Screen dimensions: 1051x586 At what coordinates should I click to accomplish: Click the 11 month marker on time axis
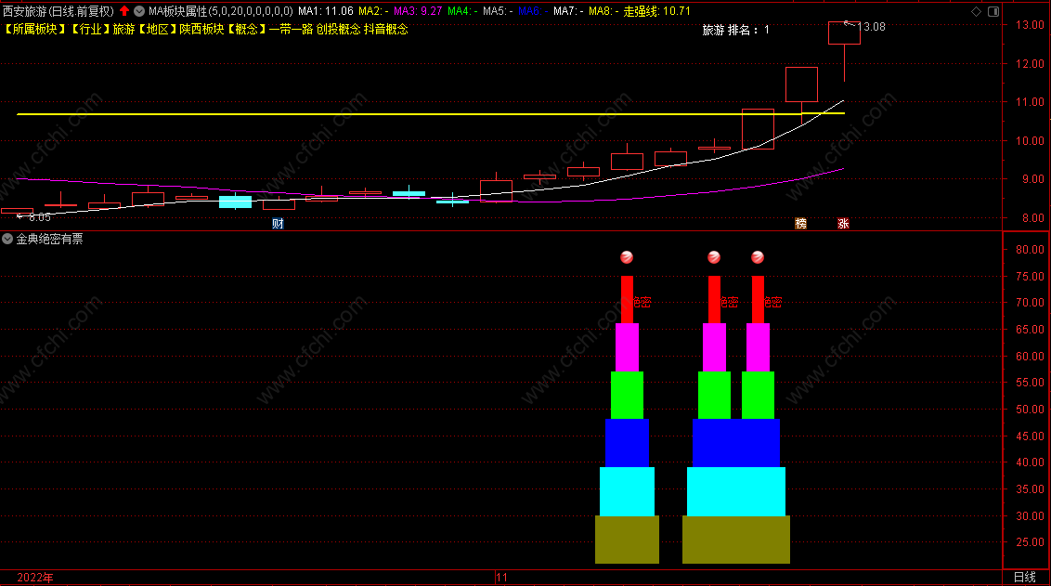click(502, 578)
